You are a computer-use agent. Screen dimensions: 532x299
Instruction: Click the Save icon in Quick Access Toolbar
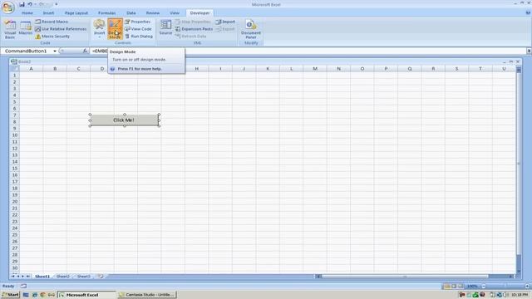point(22,4)
